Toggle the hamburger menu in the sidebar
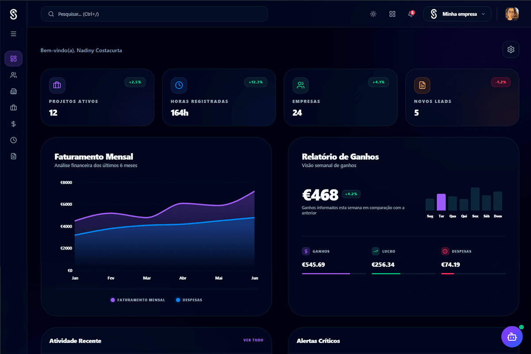Viewport: 531px width, 354px height. [13, 34]
